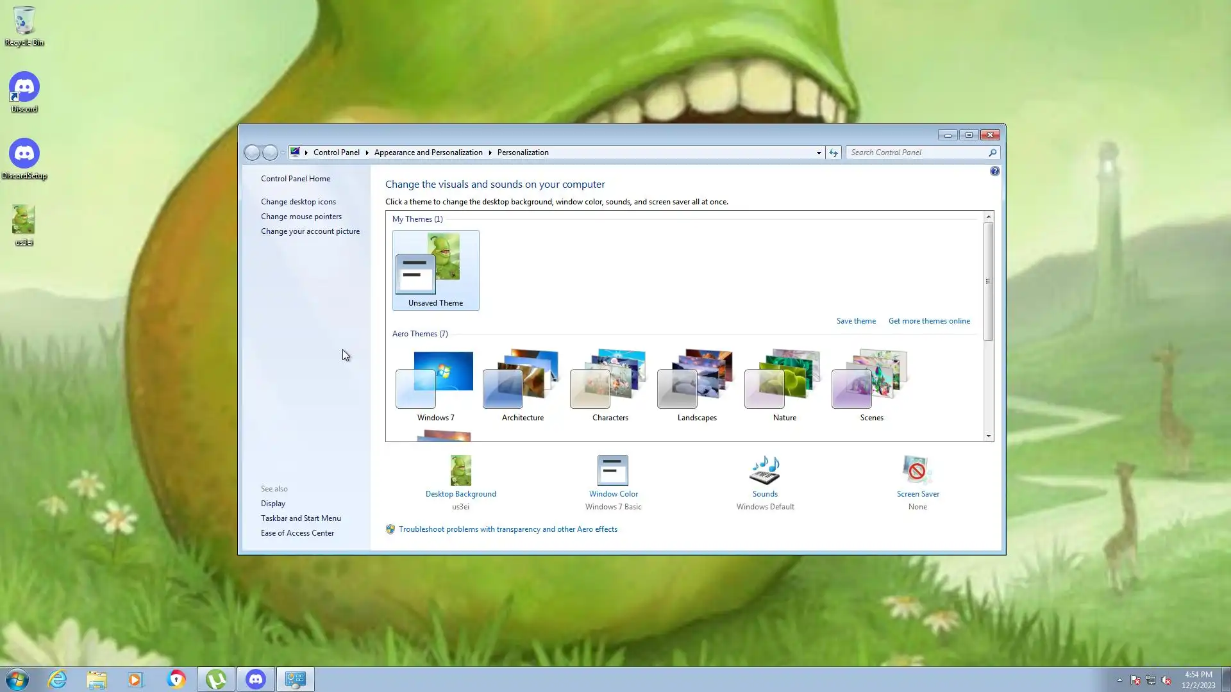
Task: Open Internet Explorer from the taskbar
Action: 58,679
